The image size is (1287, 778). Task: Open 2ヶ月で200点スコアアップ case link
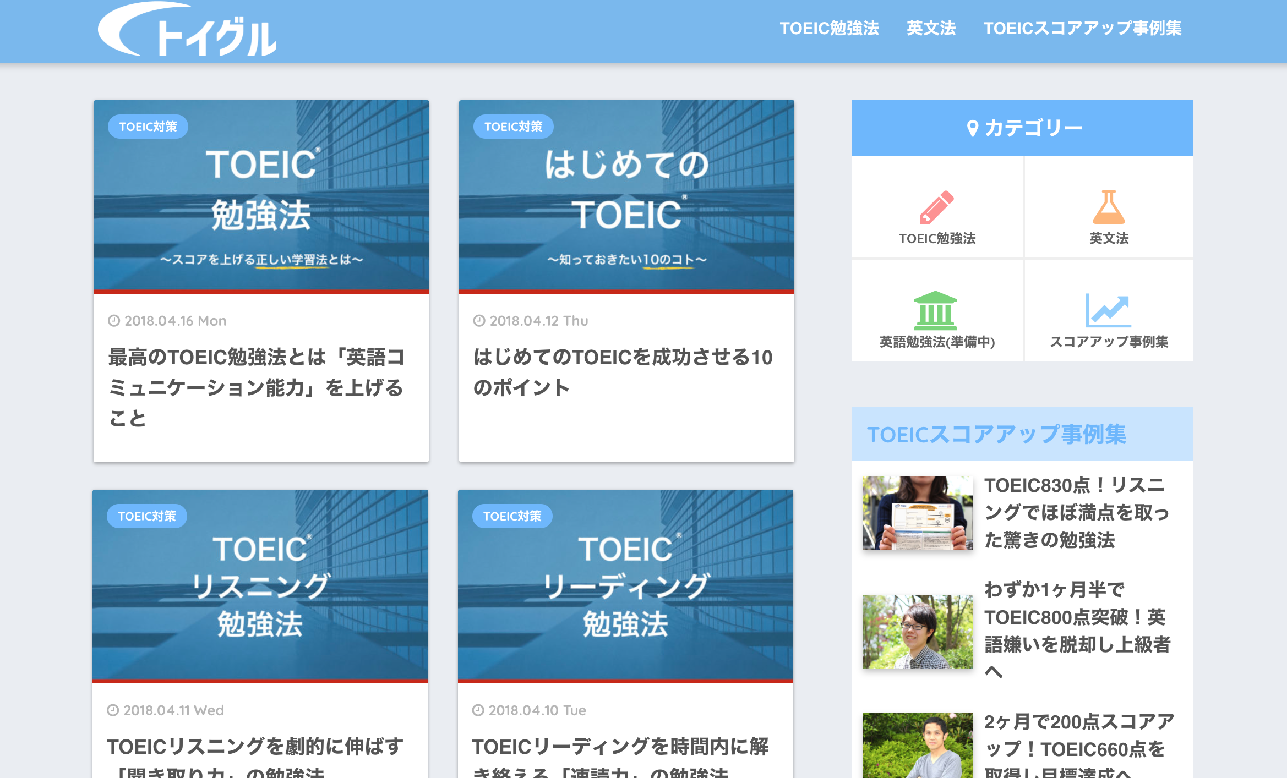[x=1079, y=745]
